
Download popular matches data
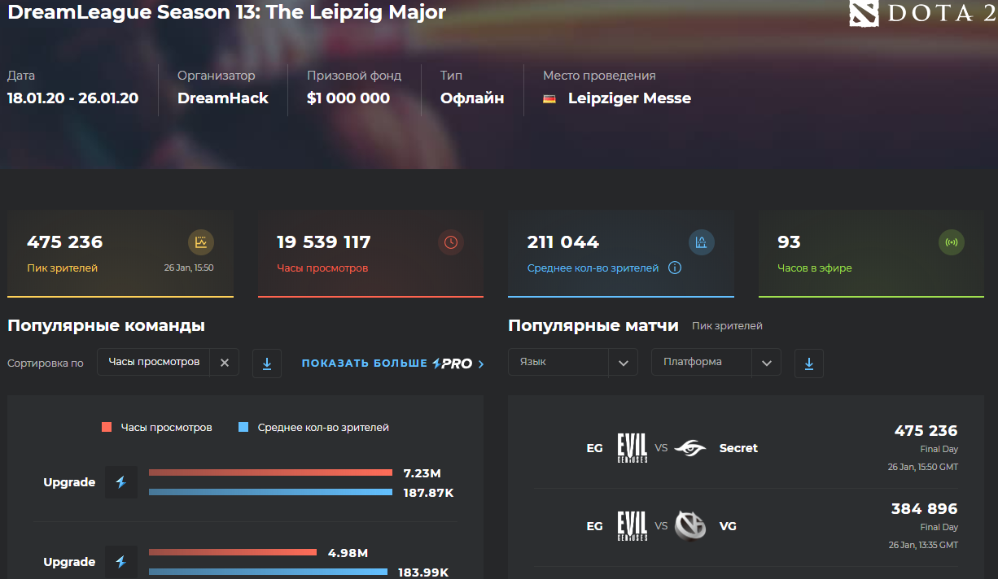click(809, 364)
